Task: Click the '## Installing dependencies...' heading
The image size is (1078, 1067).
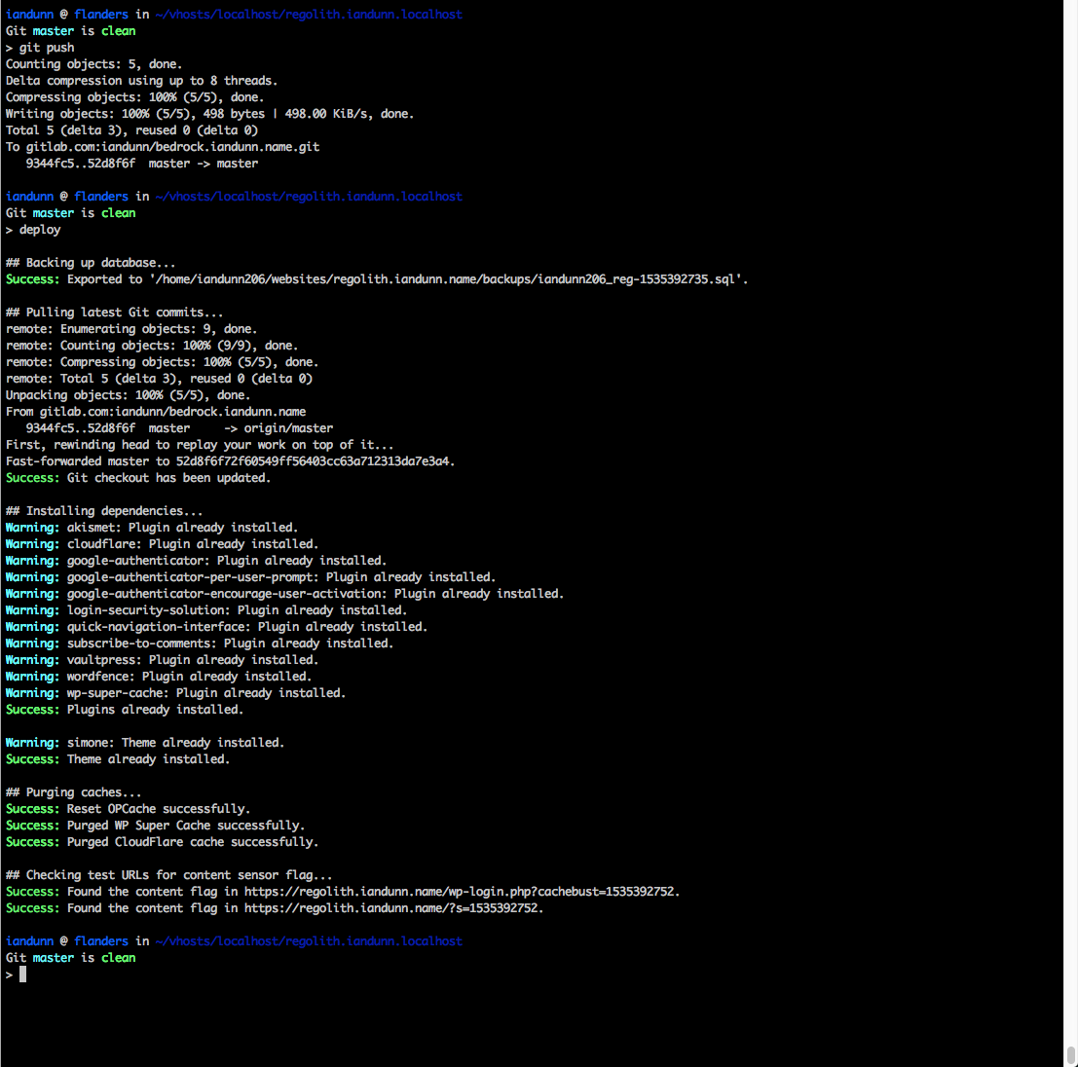Action: pyautogui.click(x=104, y=511)
